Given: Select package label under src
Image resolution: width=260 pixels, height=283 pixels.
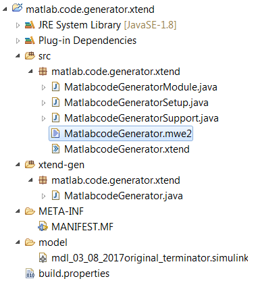Looking at the screenshot, I should (x=115, y=72).
